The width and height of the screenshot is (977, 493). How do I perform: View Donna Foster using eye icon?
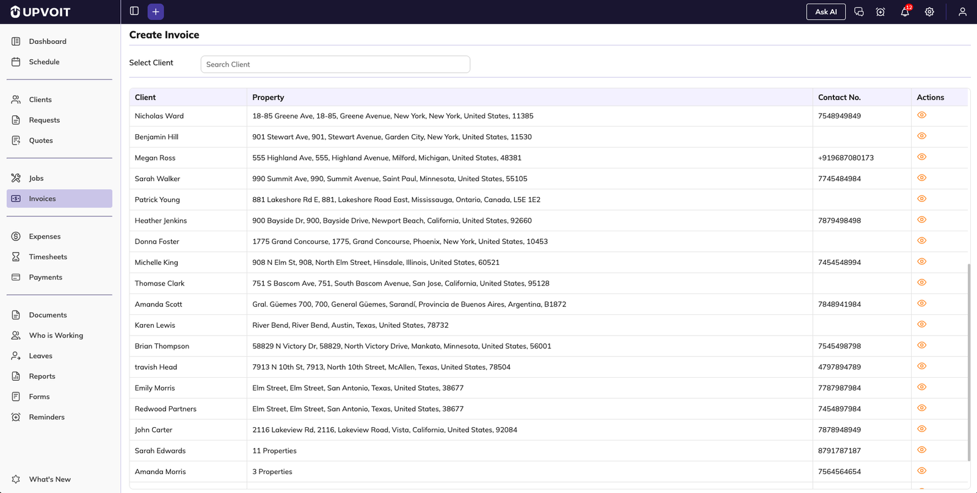[922, 241]
